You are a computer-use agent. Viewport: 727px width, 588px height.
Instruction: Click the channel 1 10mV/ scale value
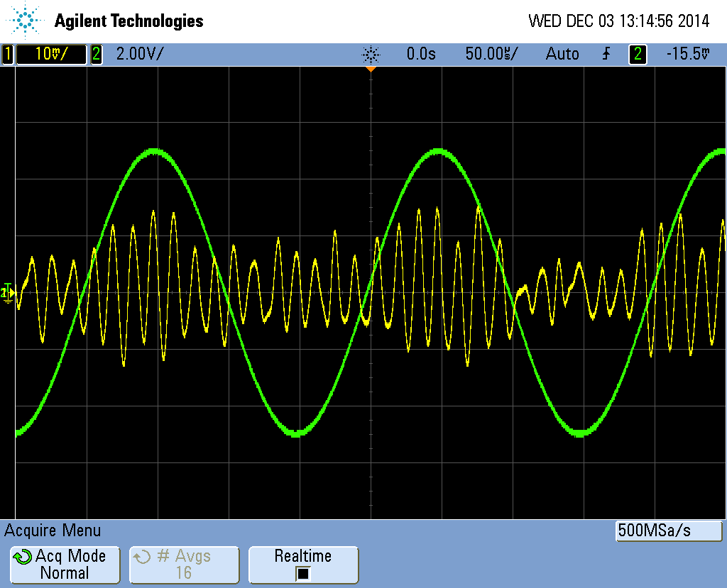(51, 54)
